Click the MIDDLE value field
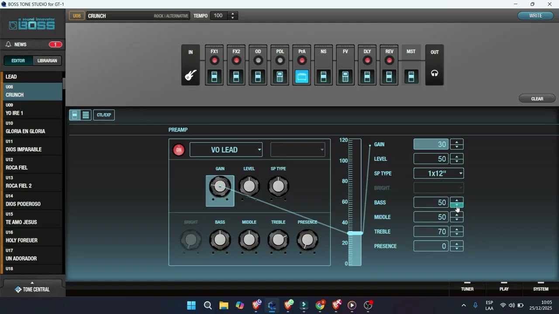 [x=431, y=217]
